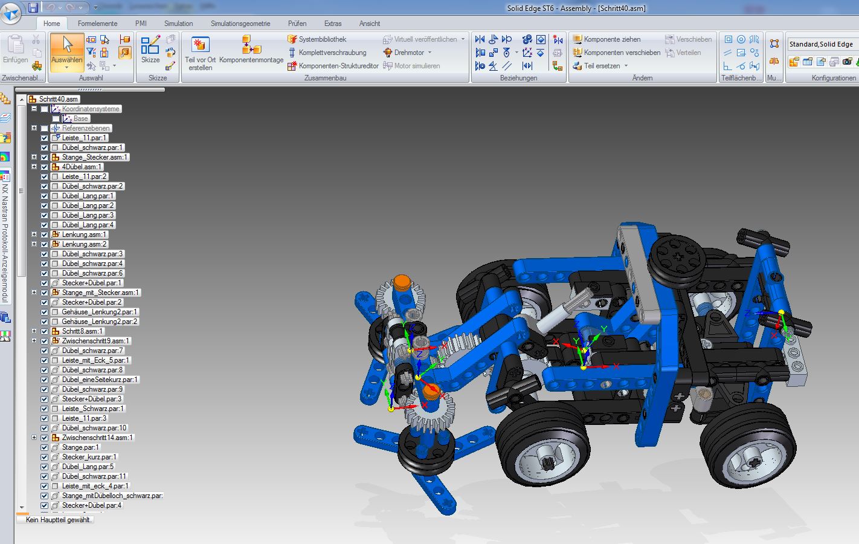Click Komponenten verschieben button

(622, 53)
